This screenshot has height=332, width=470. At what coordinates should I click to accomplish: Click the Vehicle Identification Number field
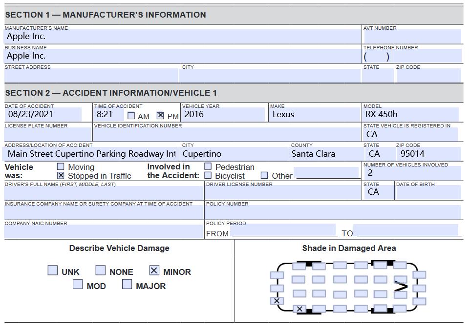click(x=227, y=134)
